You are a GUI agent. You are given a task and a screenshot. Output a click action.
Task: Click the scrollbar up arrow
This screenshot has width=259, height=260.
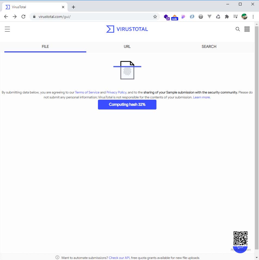coord(257,24)
